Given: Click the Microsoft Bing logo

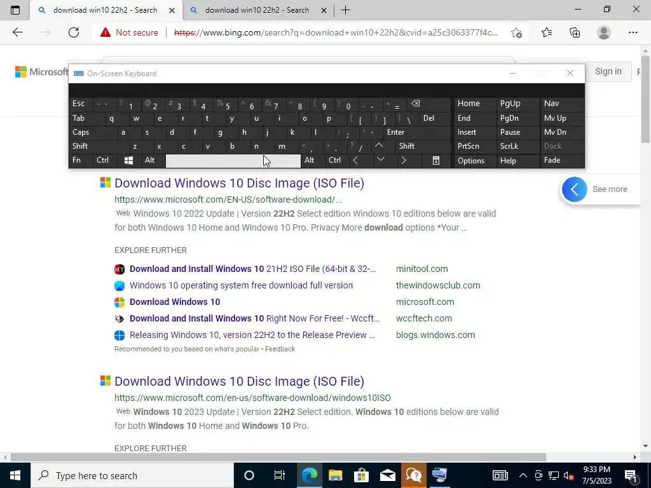Looking at the screenshot, I should tap(41, 72).
